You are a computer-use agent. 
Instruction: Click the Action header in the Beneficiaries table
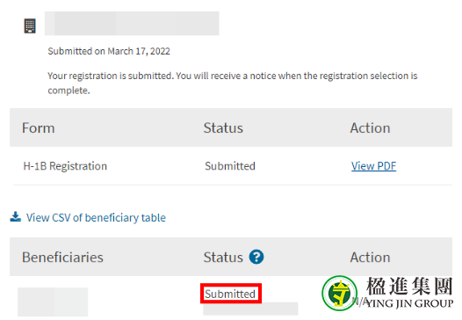tap(370, 258)
